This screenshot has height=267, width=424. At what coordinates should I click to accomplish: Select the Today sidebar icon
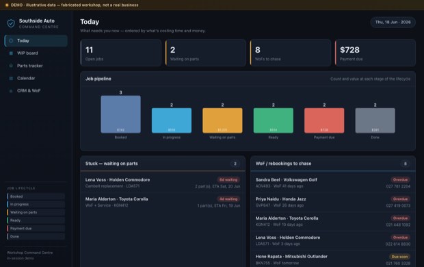(11, 40)
